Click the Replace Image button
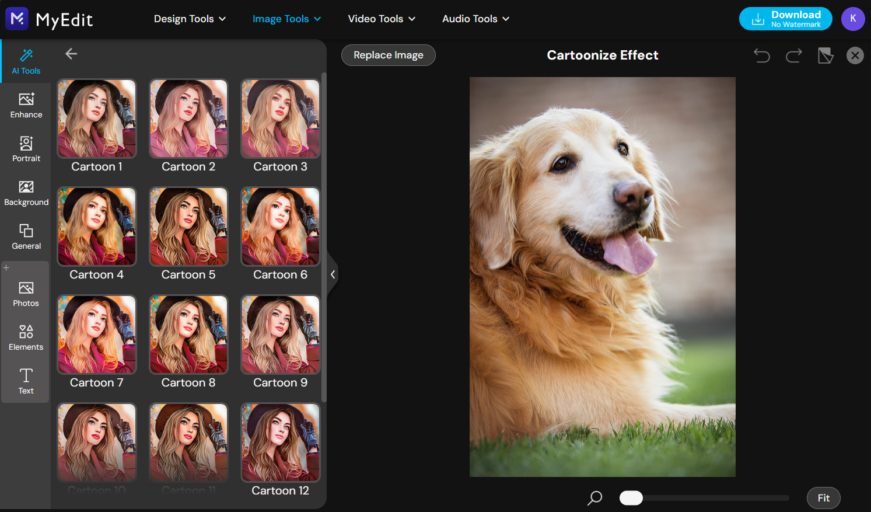The height and width of the screenshot is (512, 871). [388, 55]
